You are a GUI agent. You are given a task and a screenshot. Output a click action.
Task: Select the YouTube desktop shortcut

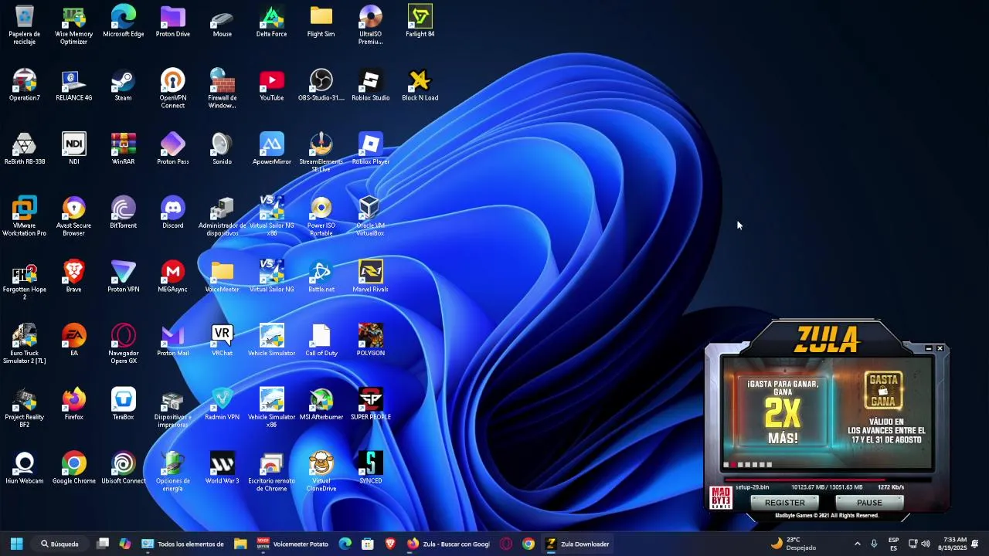pos(271,85)
